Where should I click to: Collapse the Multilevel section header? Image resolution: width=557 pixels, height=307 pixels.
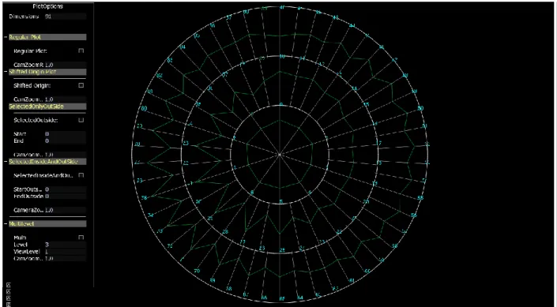[x=47, y=224]
